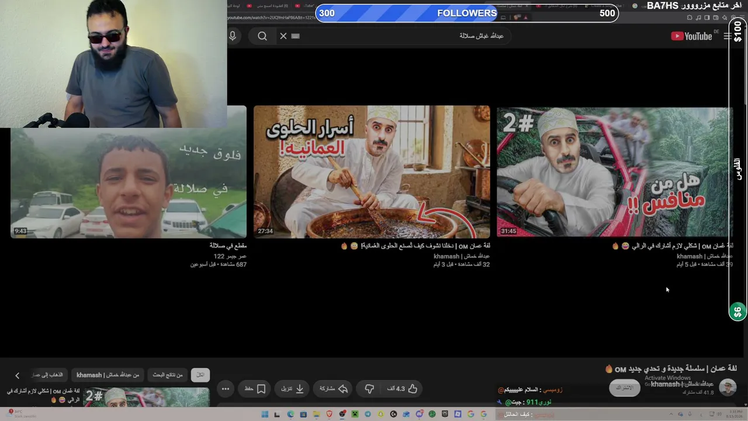Save the video via حفظ
This screenshot has width=748, height=421.
pyautogui.click(x=255, y=389)
